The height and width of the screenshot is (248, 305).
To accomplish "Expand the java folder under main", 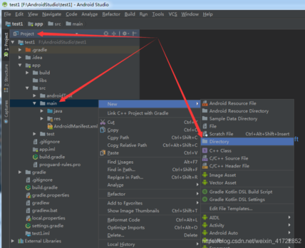I will [x=42, y=111].
